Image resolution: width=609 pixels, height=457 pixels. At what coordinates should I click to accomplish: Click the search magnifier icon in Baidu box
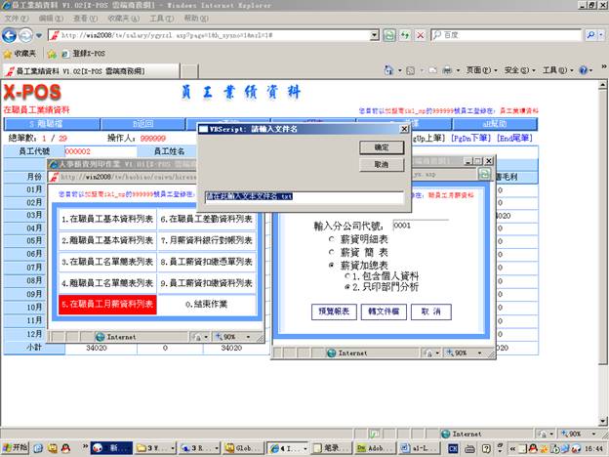(x=593, y=35)
